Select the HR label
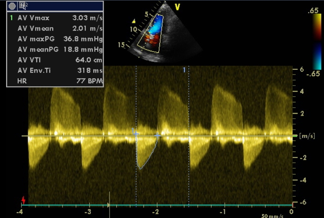The width and height of the screenshot is (324, 218). coord(22,81)
